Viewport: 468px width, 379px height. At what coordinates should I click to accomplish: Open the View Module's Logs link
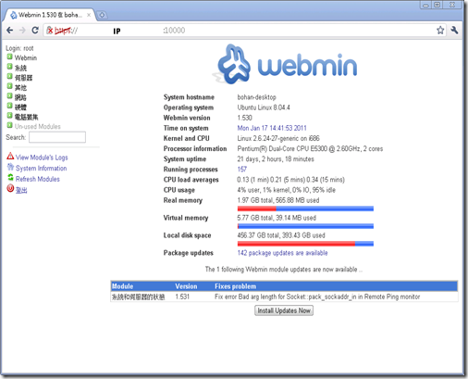[x=42, y=158]
